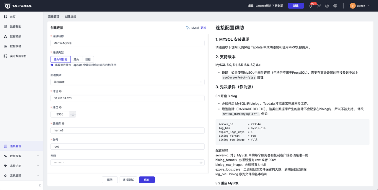Screen dimensions: 378x190
Task: Click the 高级功能 diamond icon
Action: click(x=5, y=166)
